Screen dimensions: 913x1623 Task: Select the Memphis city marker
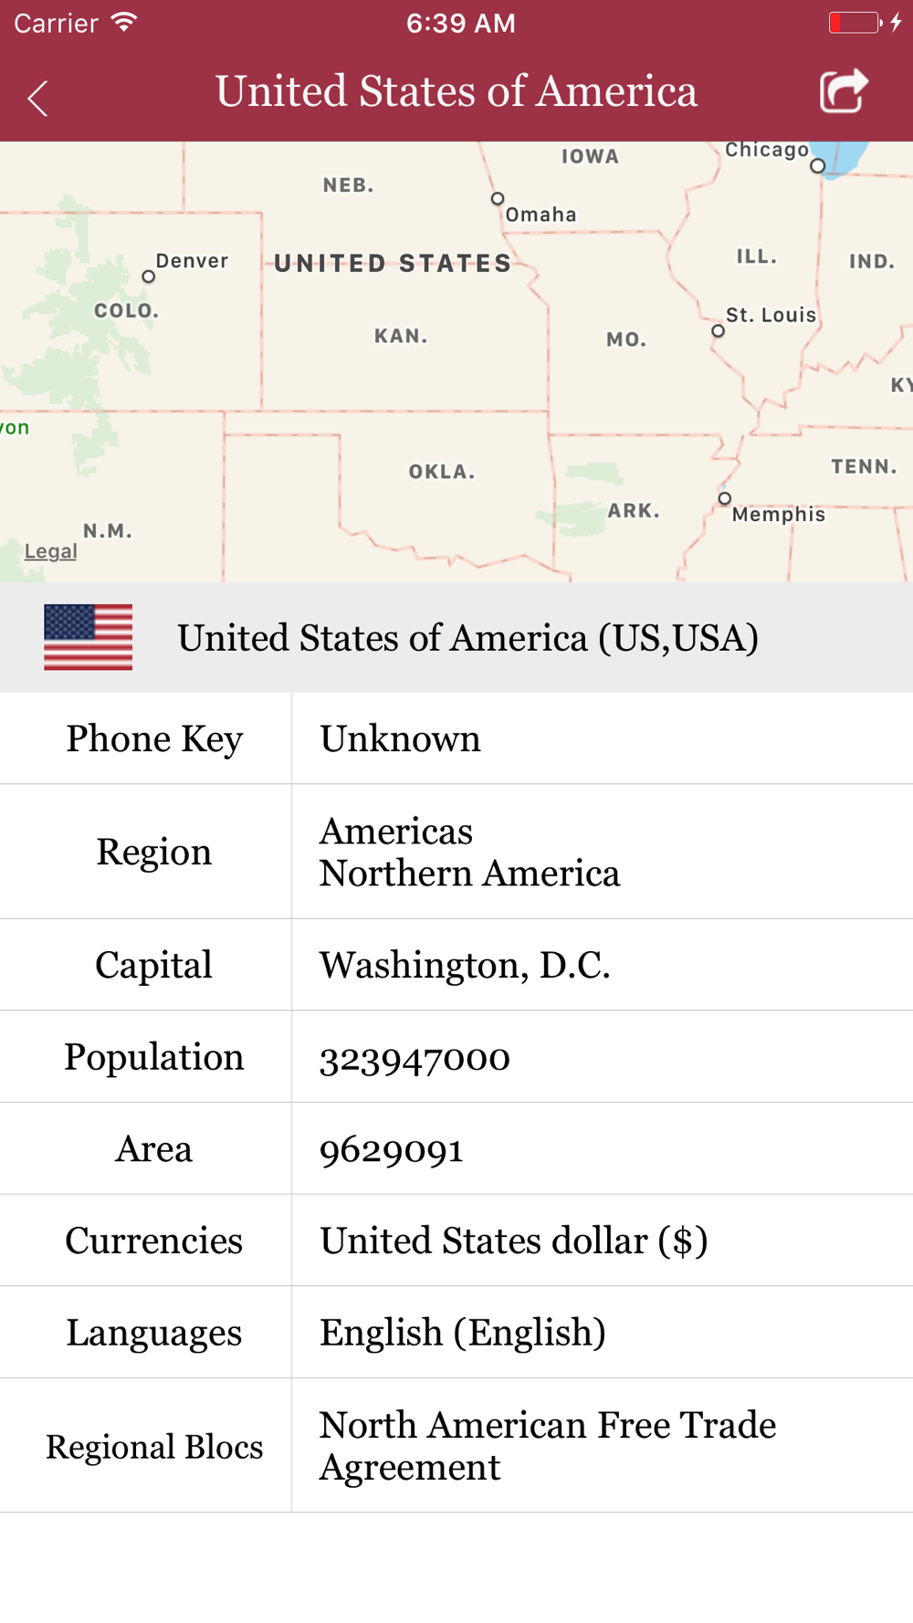click(x=725, y=498)
